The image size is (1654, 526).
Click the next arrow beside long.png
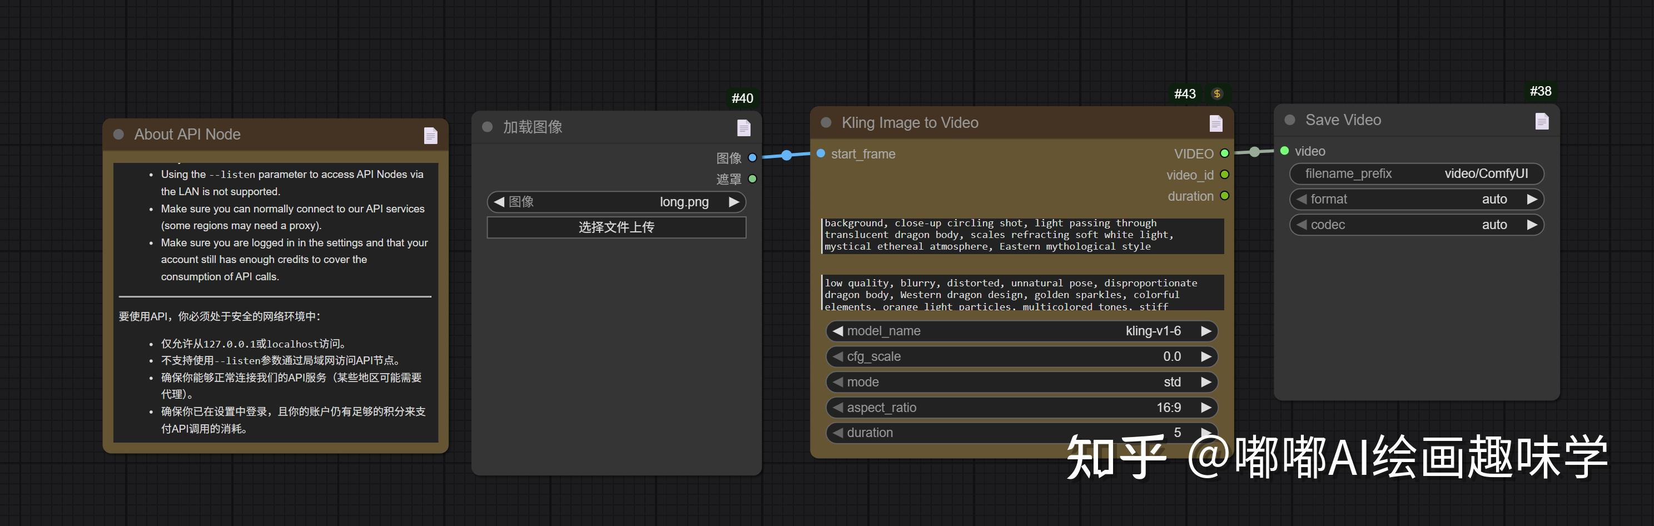734,202
